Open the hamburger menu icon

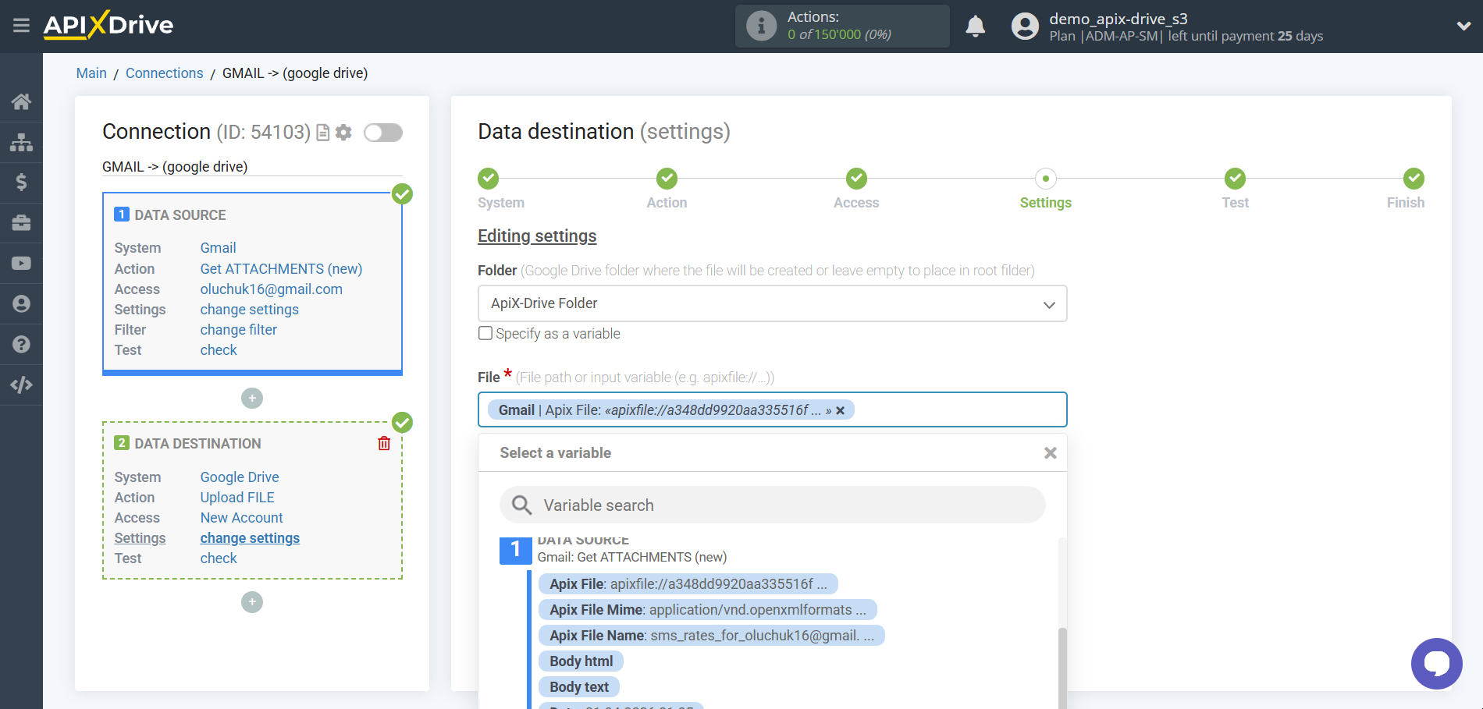pos(21,26)
